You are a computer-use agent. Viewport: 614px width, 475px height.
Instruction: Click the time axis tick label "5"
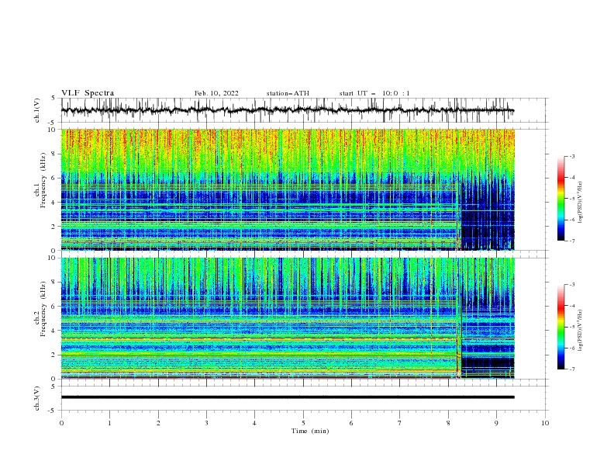coord(303,423)
